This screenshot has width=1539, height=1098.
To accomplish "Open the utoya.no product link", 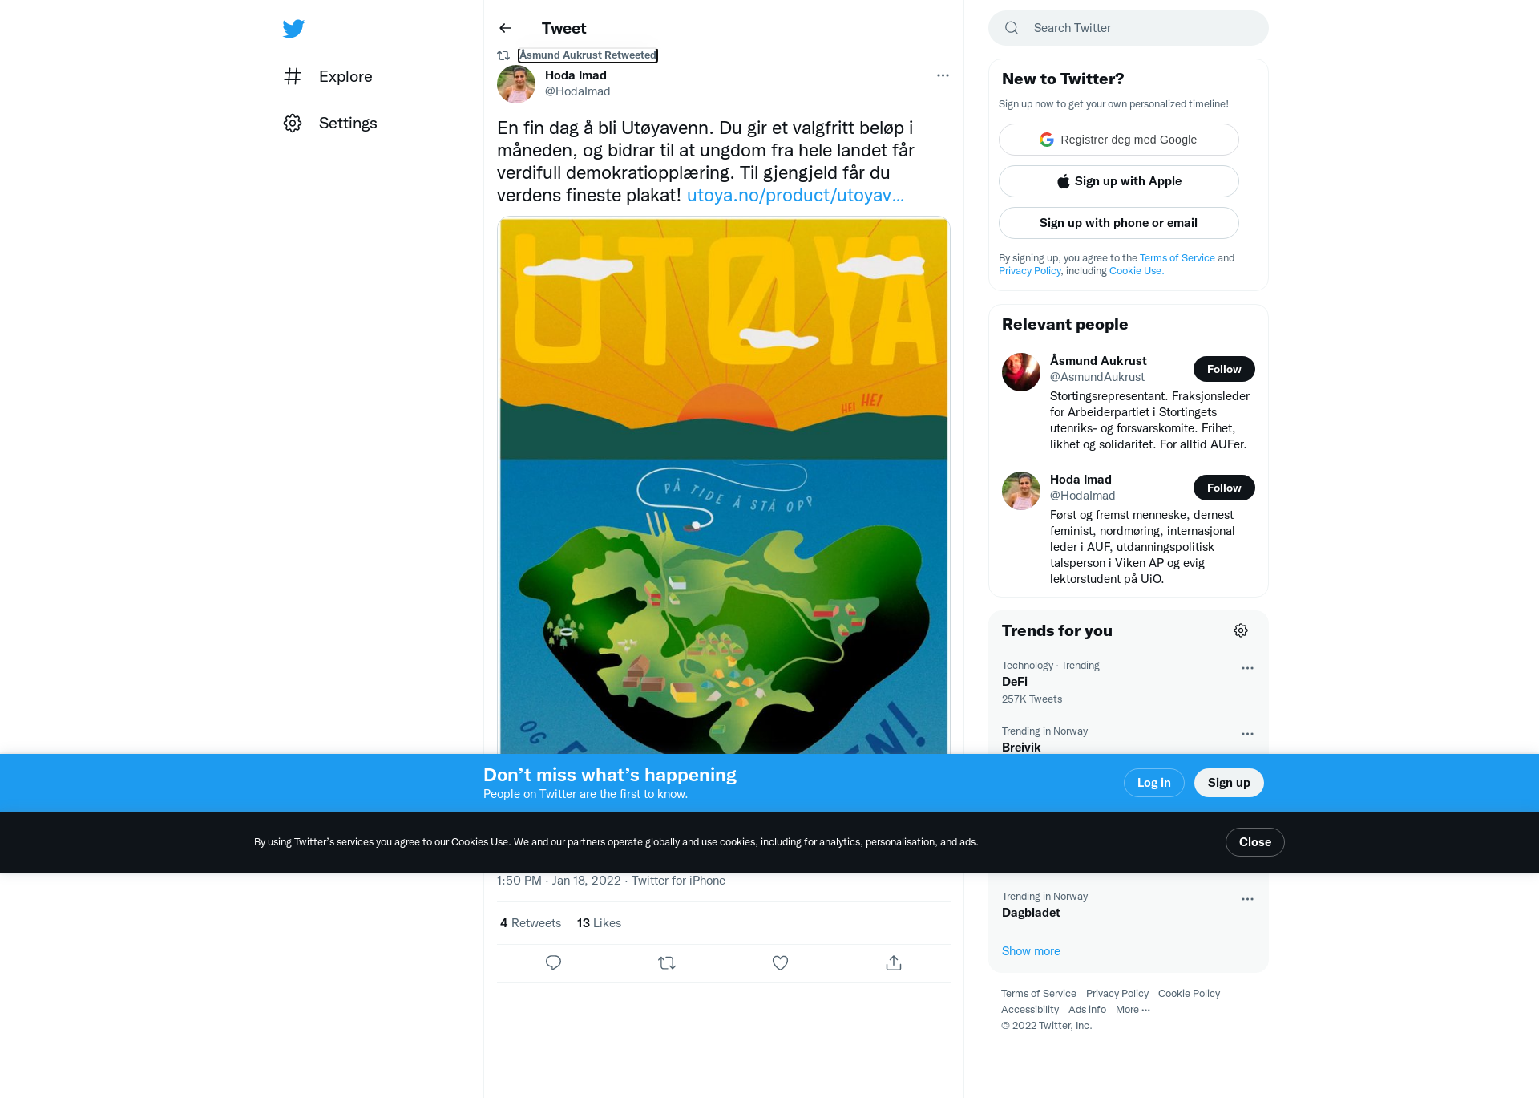I will (795, 195).
